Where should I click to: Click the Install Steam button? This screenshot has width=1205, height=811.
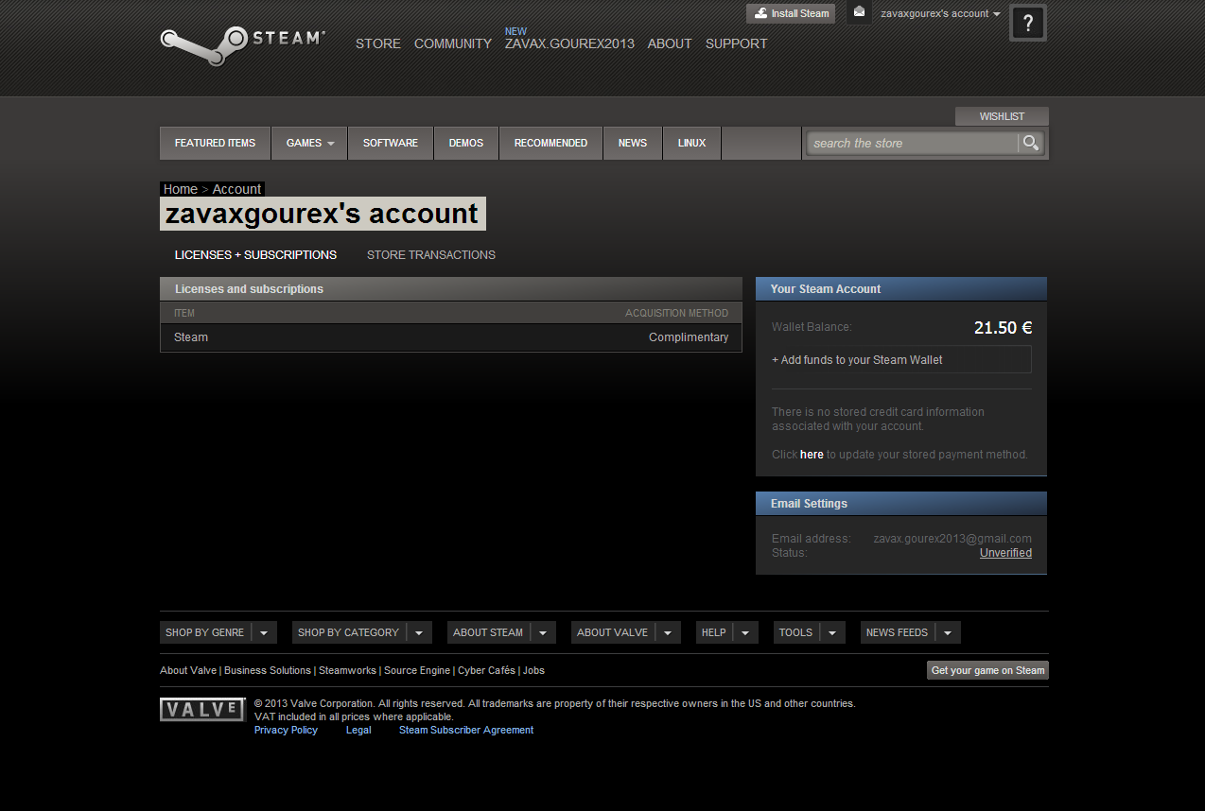[791, 13]
